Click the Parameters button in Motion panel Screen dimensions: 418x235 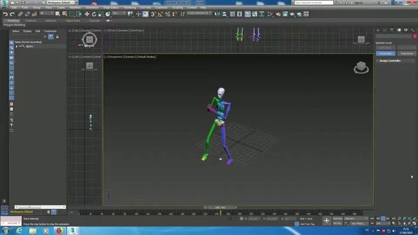pos(385,54)
